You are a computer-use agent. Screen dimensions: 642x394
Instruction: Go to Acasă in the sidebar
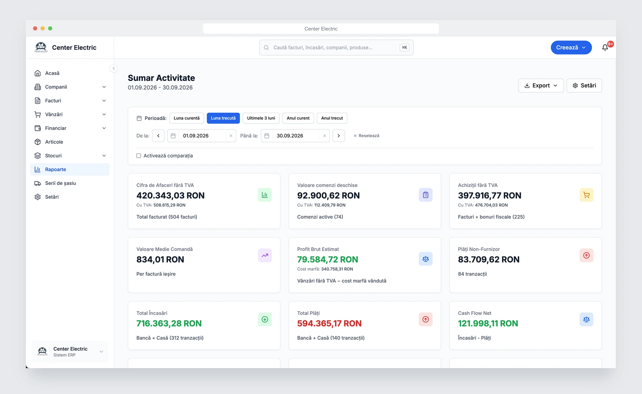tap(70, 73)
